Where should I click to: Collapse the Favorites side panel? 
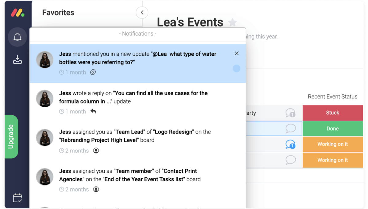[142, 13]
